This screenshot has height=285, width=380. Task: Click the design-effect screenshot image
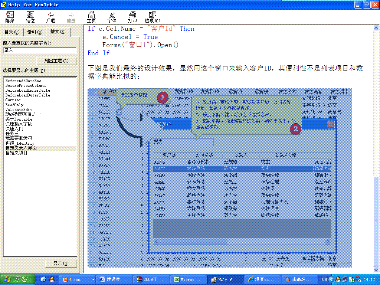220,178
